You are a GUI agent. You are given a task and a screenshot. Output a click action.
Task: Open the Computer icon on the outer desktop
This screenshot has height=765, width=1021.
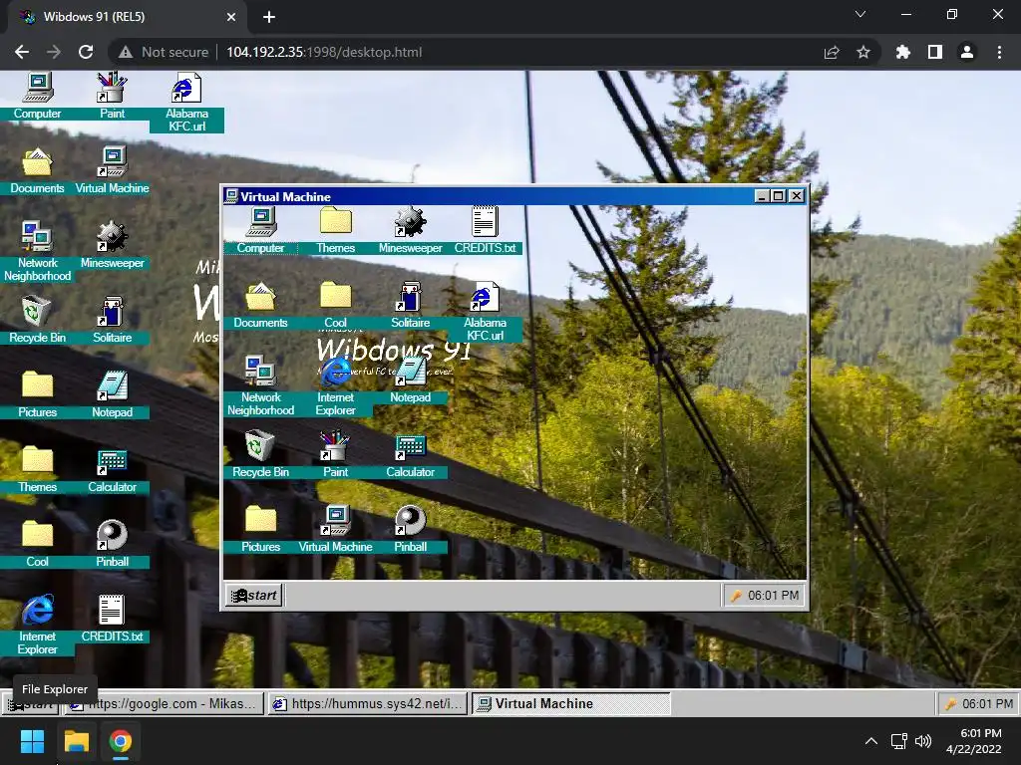(x=37, y=97)
